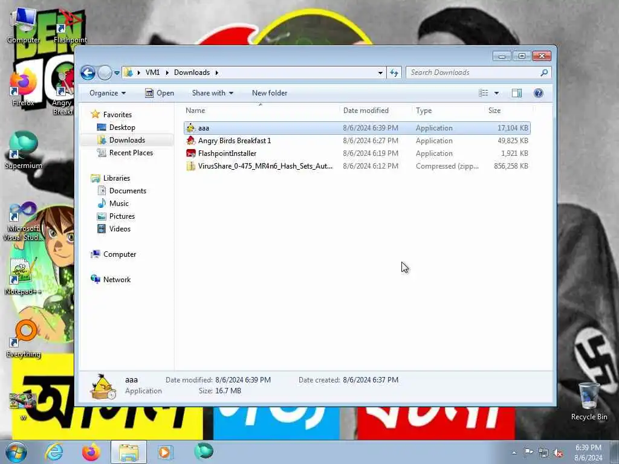Viewport: 619px width, 464px height.
Task: Select the Notepad++ desktop shortcut
Action: tap(22, 276)
